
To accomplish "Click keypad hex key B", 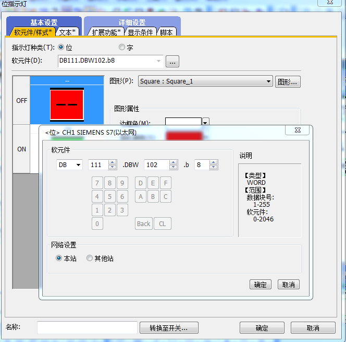I will tap(153, 196).
